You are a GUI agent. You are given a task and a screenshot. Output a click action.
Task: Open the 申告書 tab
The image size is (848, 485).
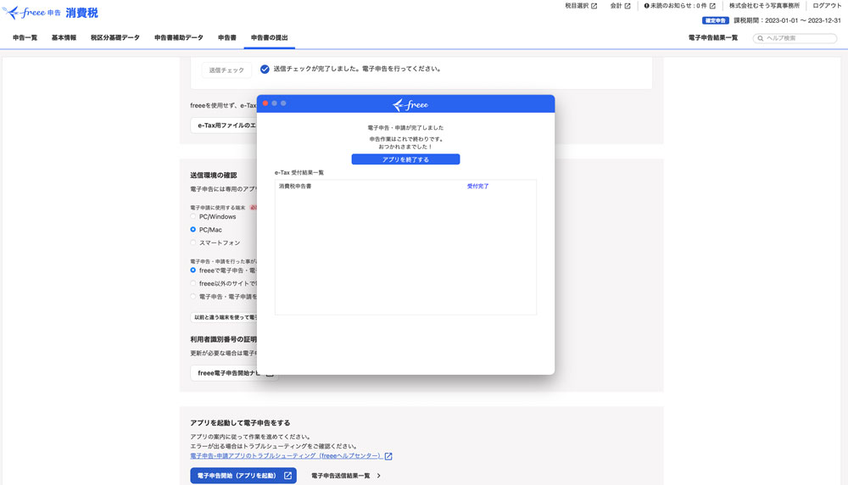[226, 38]
